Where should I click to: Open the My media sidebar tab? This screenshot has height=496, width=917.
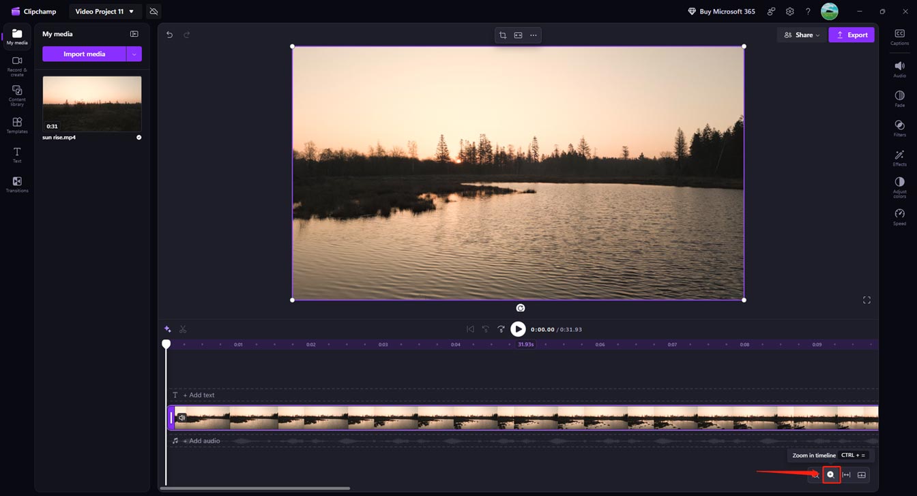(x=17, y=37)
